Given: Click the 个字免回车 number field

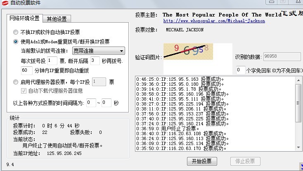Looking at the screenshot, I should [240, 70].
